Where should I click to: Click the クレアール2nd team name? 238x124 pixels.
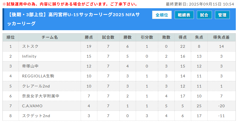[36, 86]
